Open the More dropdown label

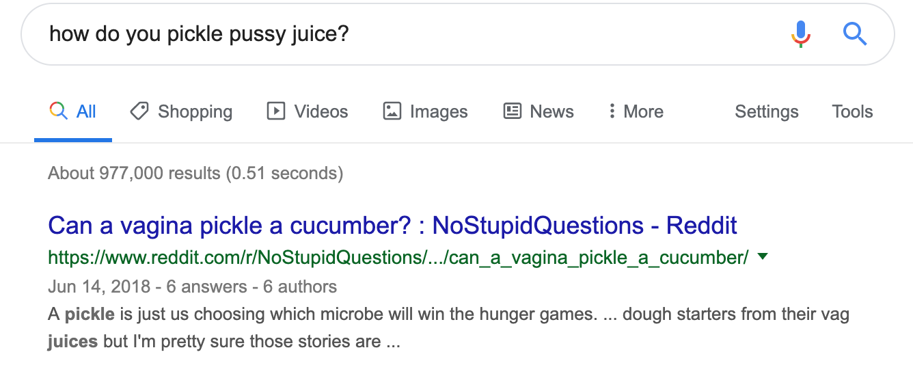(644, 111)
